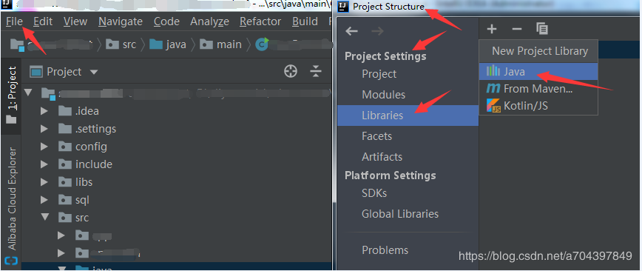This screenshot has height=271, width=642.
Task: Choose From Maven... in library popup
Action: tap(538, 89)
